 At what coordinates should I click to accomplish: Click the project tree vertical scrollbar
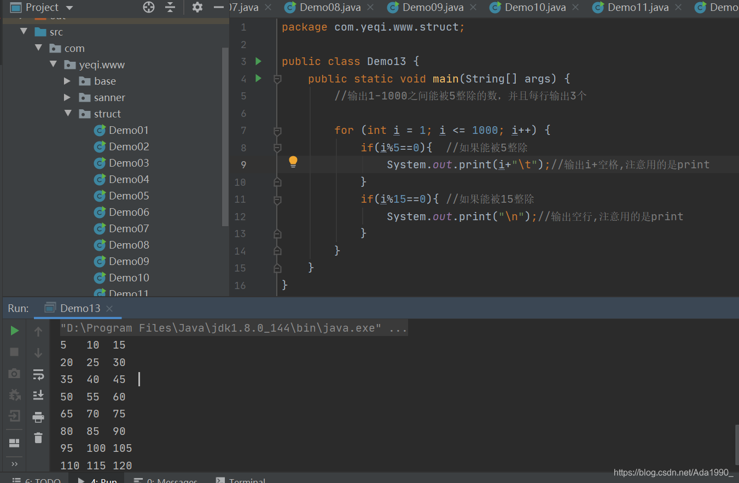click(225, 137)
